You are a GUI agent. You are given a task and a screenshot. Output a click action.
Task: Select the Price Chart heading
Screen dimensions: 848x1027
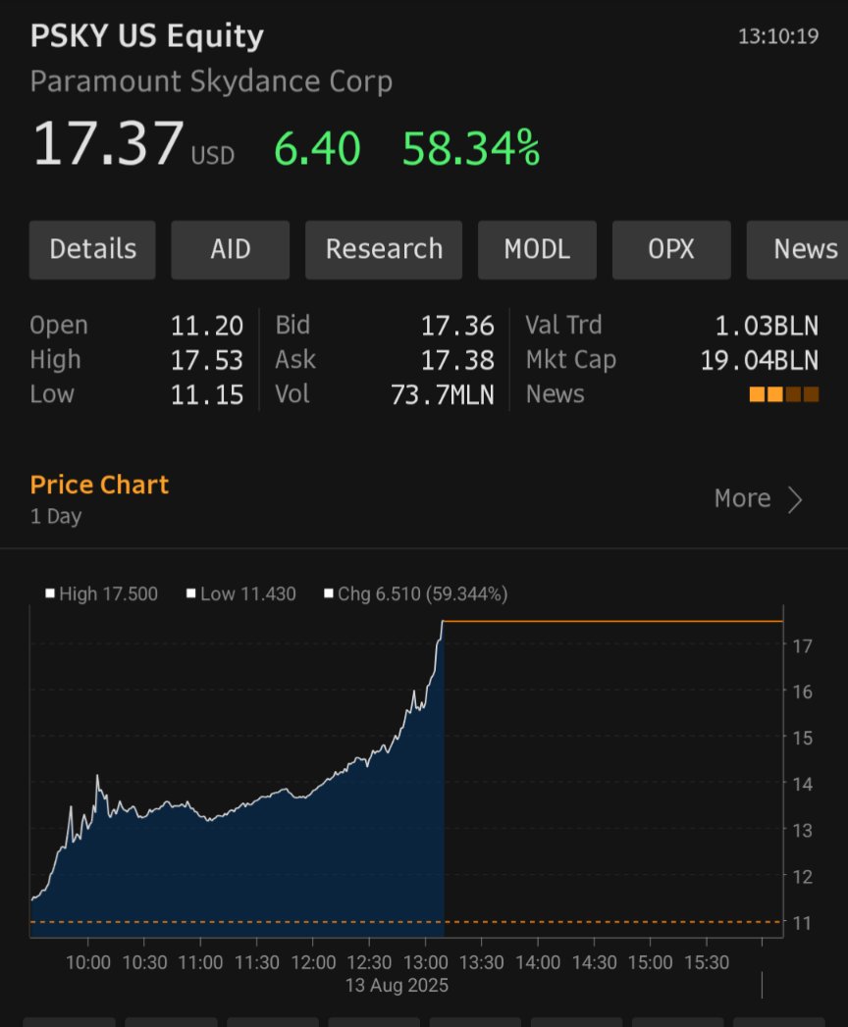click(99, 485)
